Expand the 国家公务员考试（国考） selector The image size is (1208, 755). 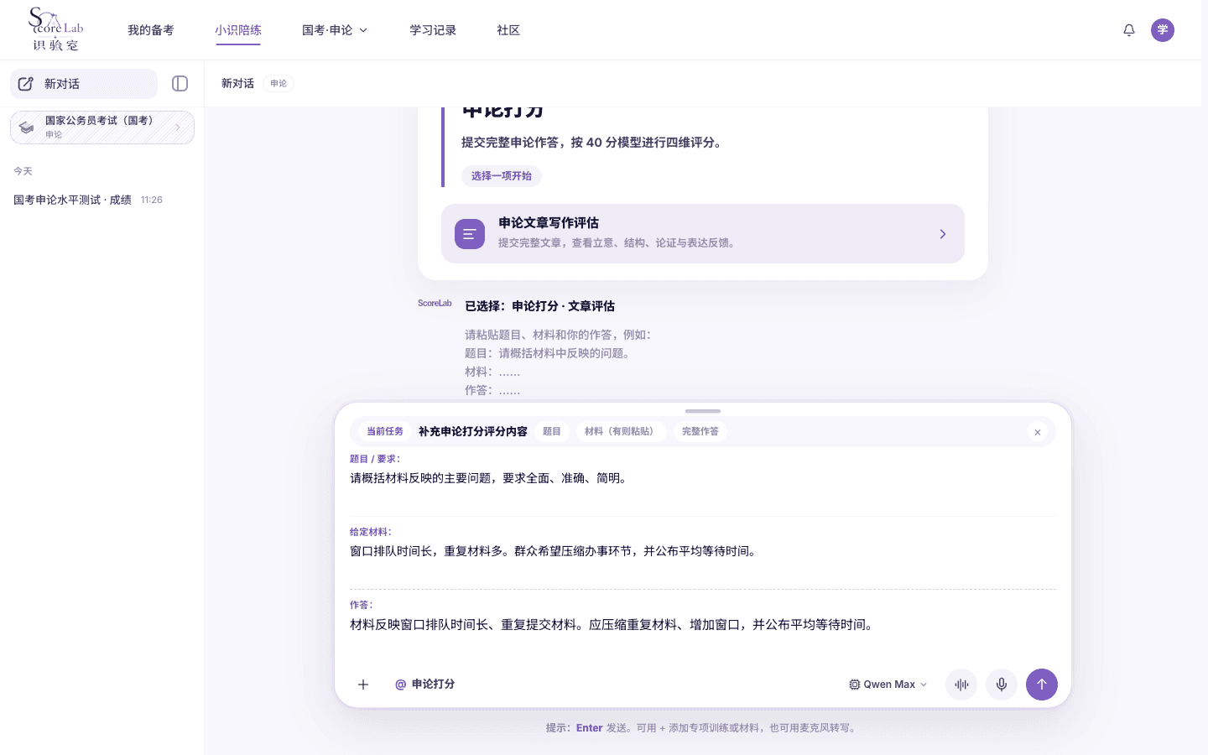tap(102, 128)
